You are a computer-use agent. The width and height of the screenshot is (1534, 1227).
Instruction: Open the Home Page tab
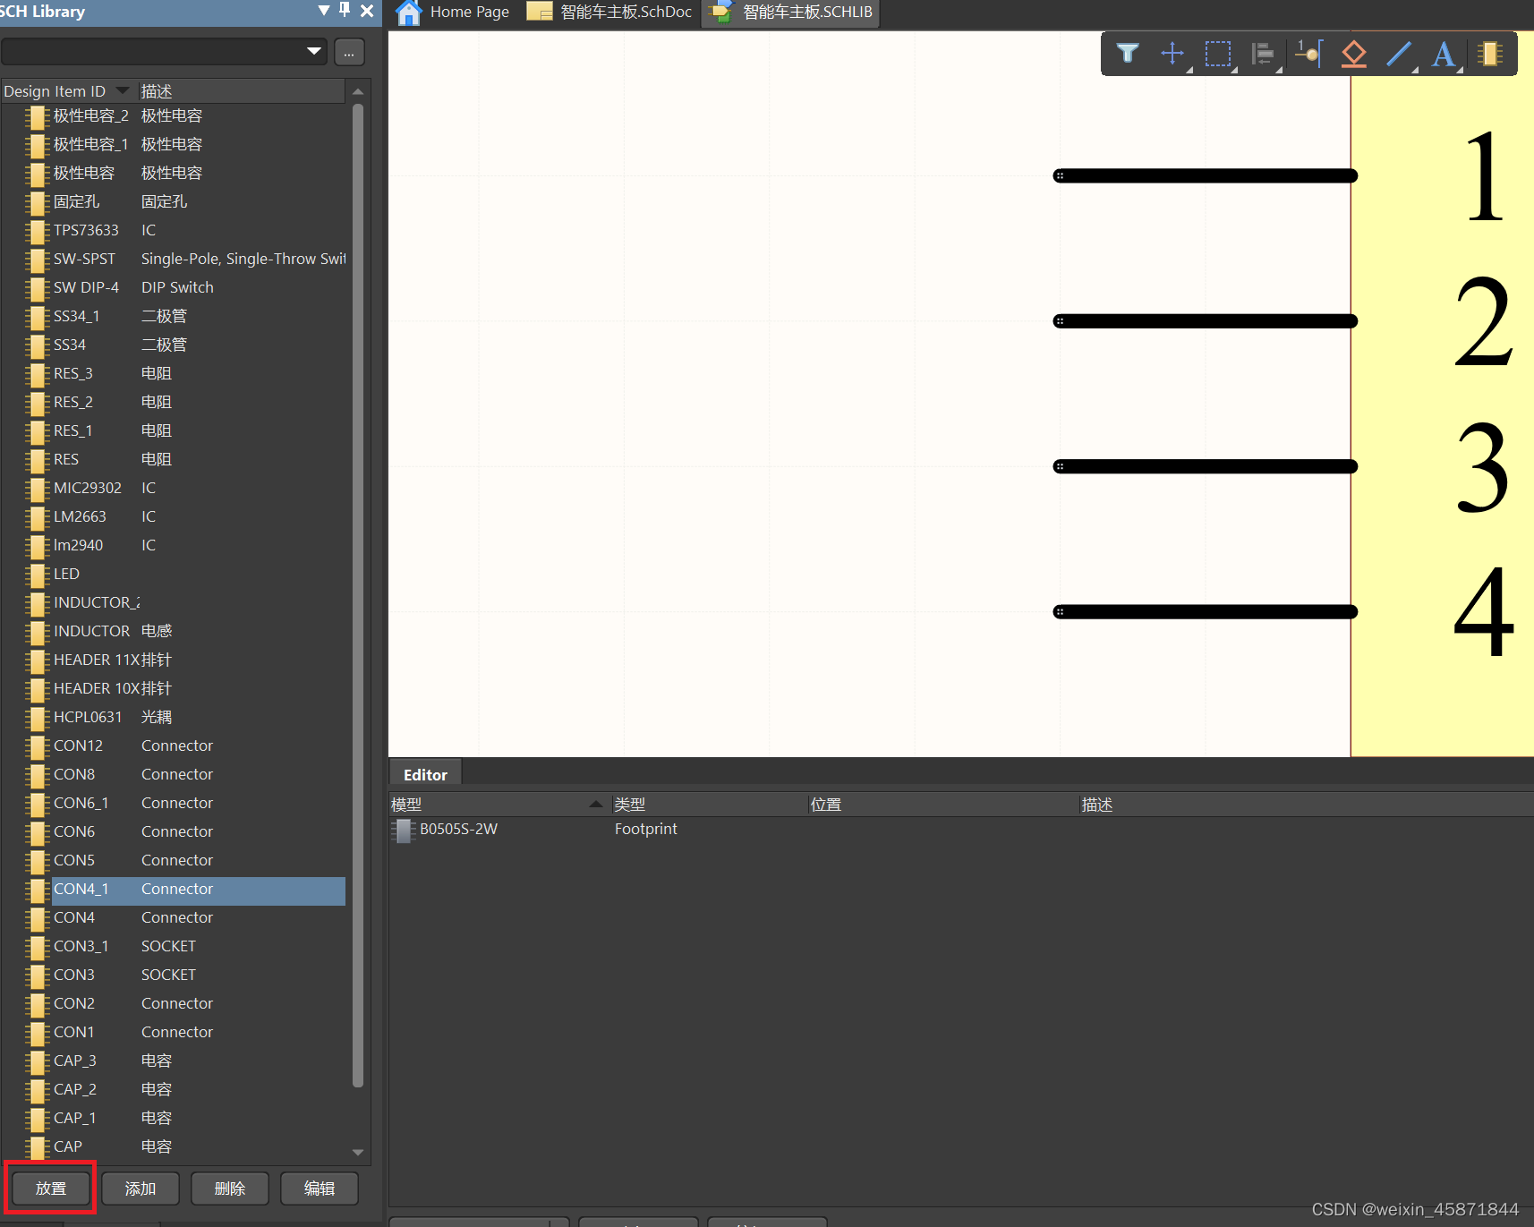click(x=453, y=13)
